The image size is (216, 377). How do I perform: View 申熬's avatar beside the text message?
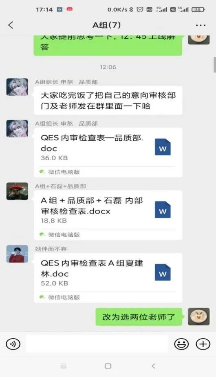[x=17, y=87]
